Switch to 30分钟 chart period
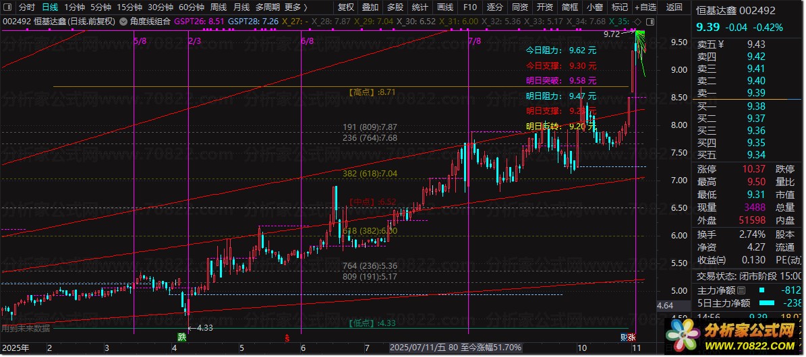 click(x=161, y=7)
